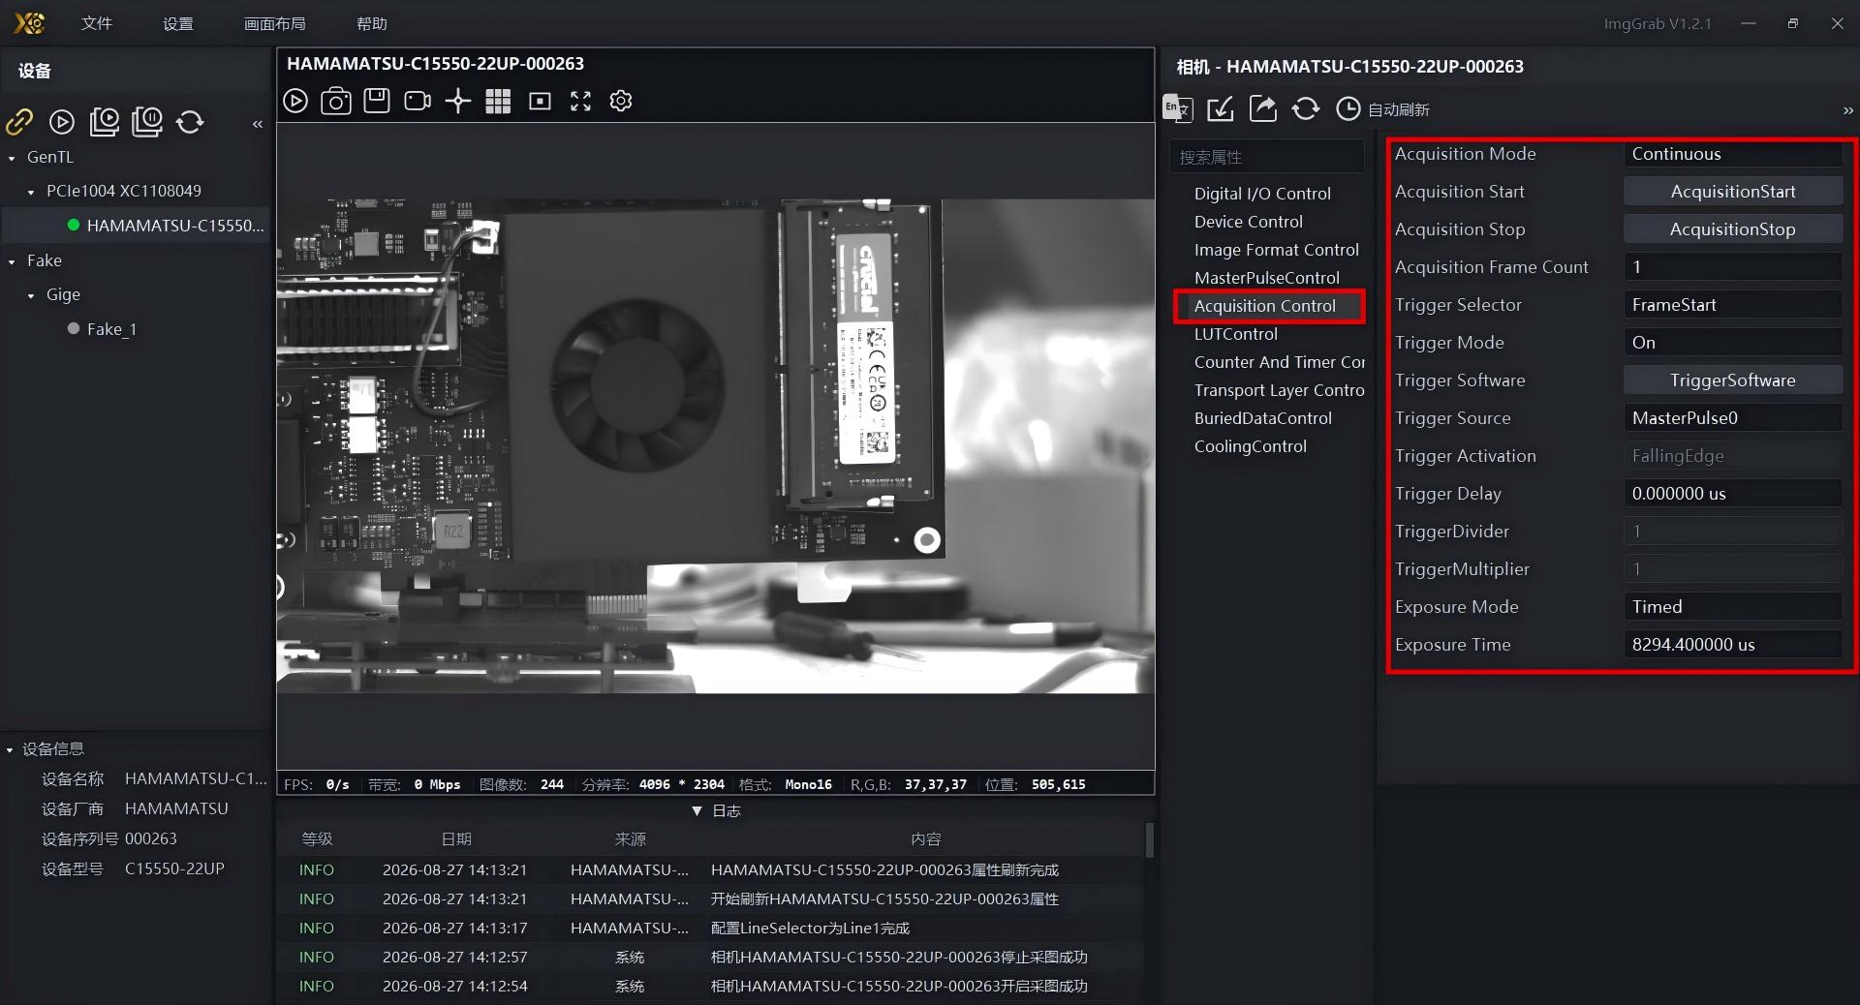This screenshot has width=1860, height=1005.
Task: Click the AcquisitionStop button
Action: point(1733,229)
